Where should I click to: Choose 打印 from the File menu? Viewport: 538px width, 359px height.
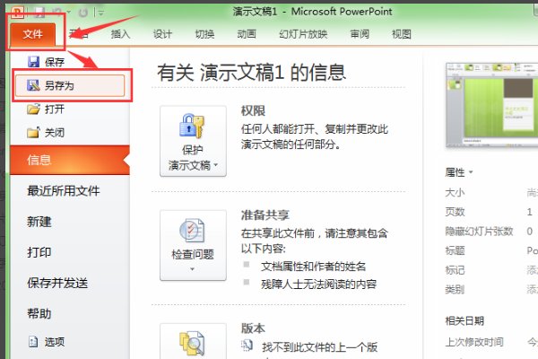click(x=39, y=252)
